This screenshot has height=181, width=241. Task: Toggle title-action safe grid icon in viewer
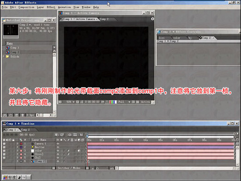78,102
